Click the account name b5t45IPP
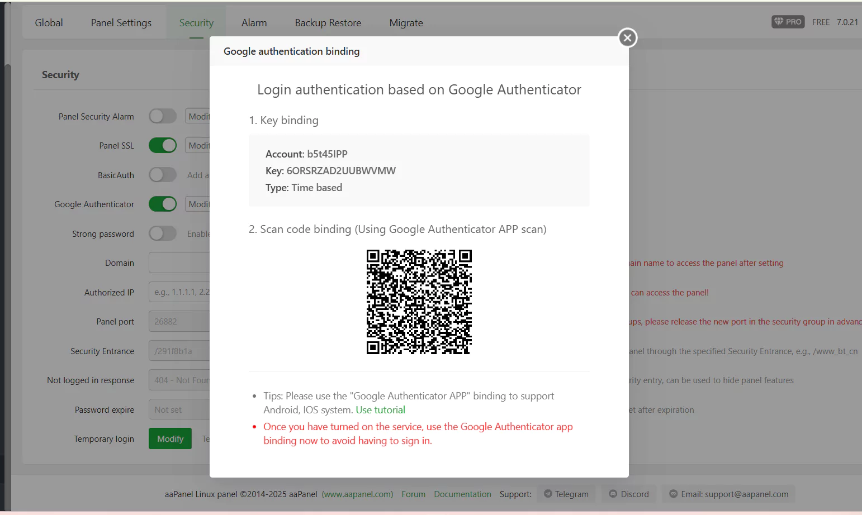The image size is (862, 515). tap(327, 154)
